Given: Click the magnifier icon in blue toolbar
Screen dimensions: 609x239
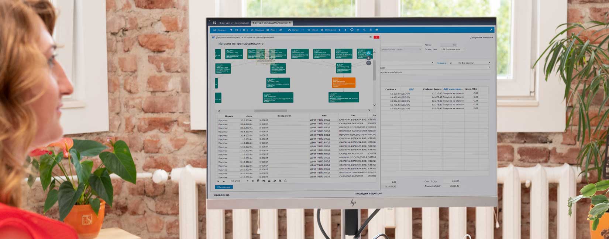Looking at the screenshot, I should pyautogui.click(x=364, y=30).
